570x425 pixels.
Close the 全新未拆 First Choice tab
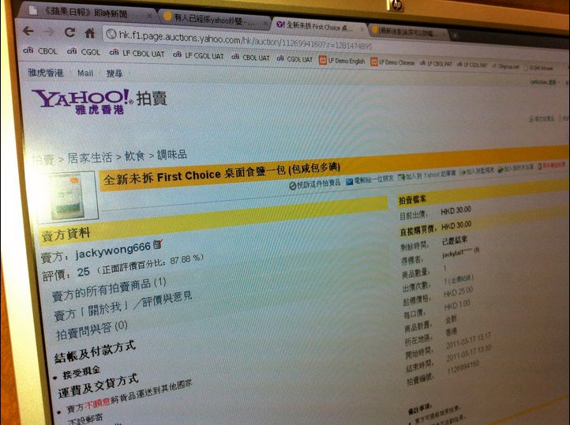coord(362,29)
